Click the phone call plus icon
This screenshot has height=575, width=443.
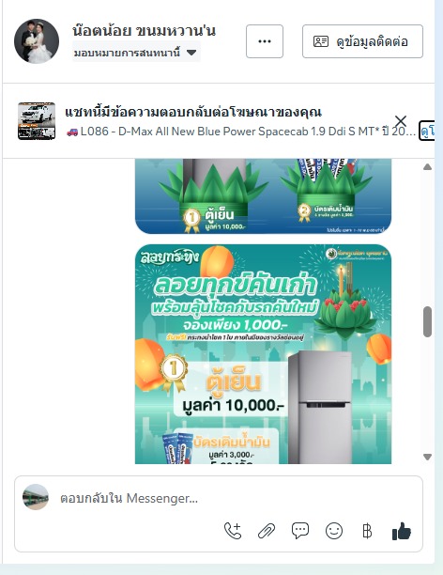pos(233,531)
